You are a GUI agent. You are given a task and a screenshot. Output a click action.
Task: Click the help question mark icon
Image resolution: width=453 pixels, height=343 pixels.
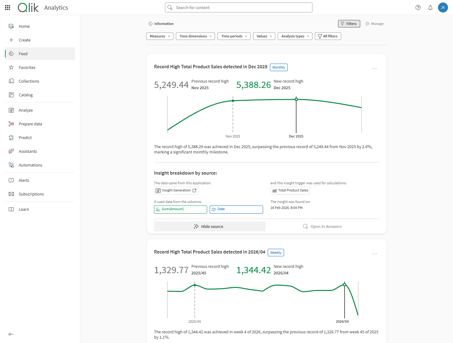click(418, 7)
